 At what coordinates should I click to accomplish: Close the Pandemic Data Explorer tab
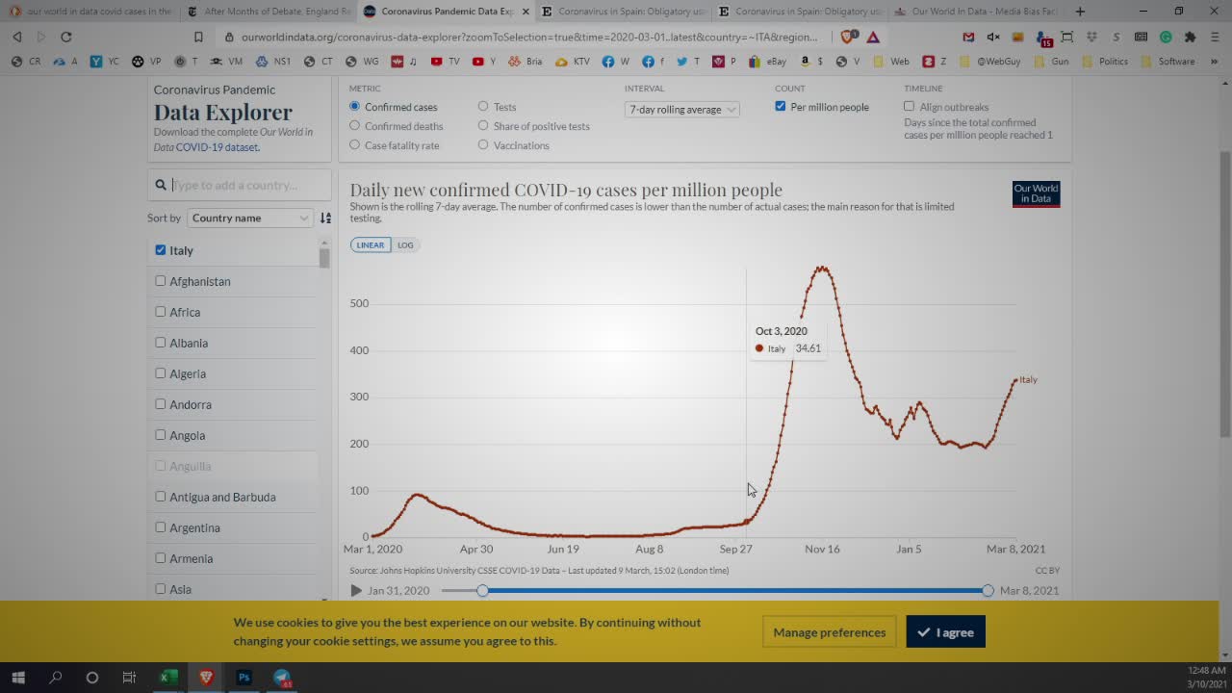(x=526, y=12)
